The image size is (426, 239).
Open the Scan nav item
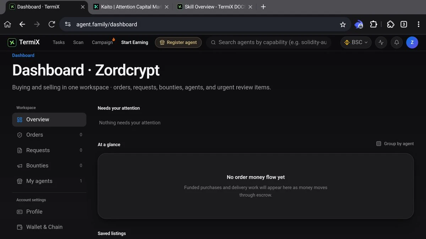78,43
